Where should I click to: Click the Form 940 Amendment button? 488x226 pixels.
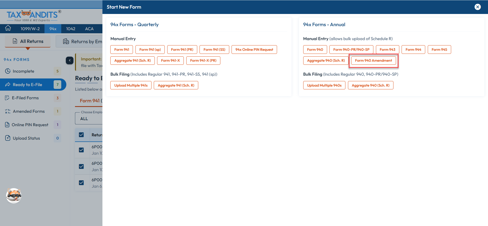pos(373,60)
